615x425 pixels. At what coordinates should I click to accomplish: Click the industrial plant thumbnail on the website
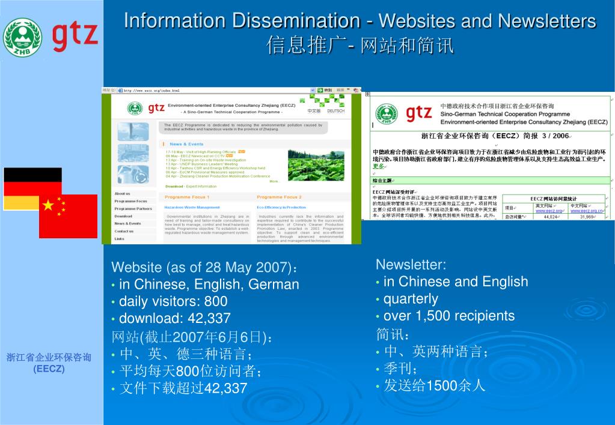(x=133, y=153)
